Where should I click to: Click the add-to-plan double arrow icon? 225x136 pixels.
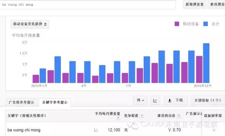(x=214, y=130)
